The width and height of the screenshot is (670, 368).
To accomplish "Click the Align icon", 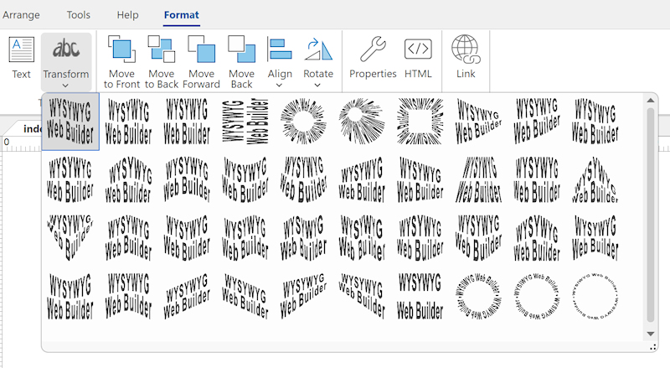I will (x=280, y=49).
